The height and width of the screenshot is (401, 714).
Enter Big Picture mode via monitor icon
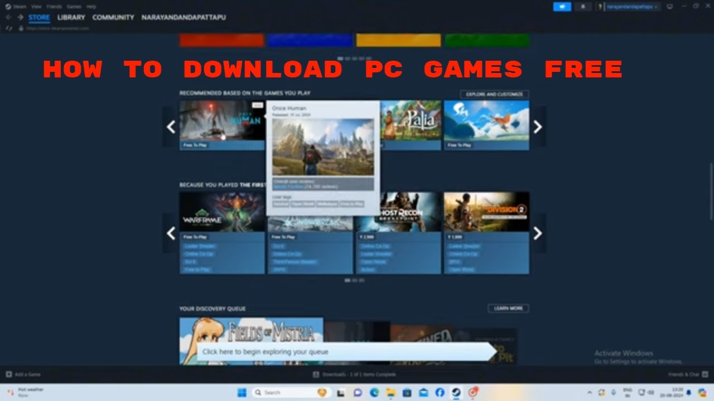point(669,7)
